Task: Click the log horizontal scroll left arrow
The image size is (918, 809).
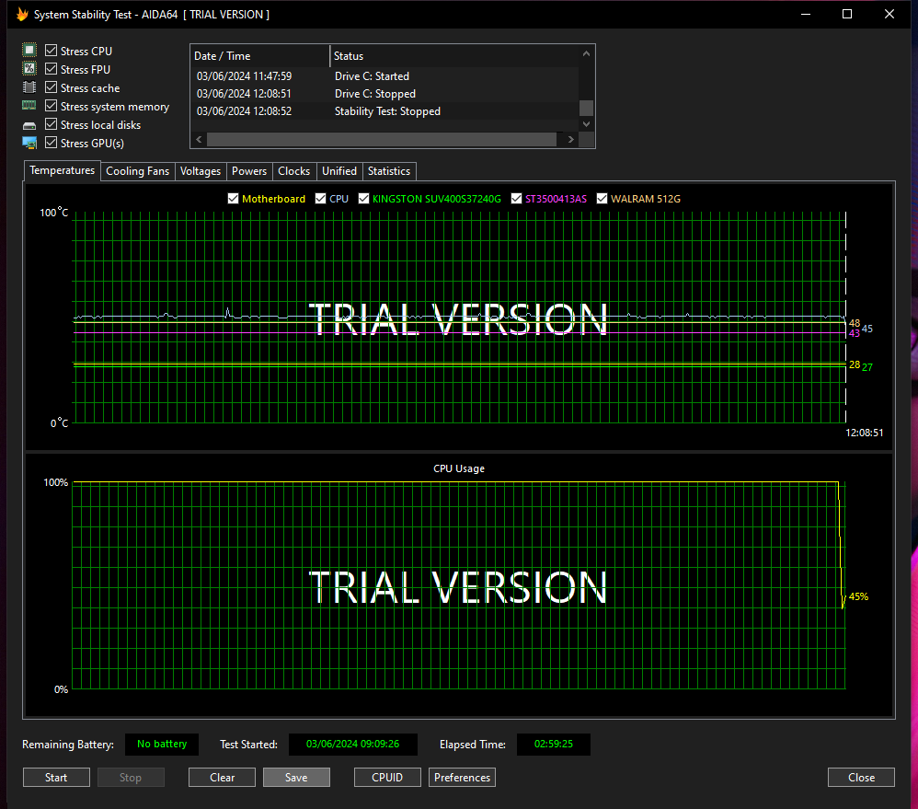Action: 199,139
